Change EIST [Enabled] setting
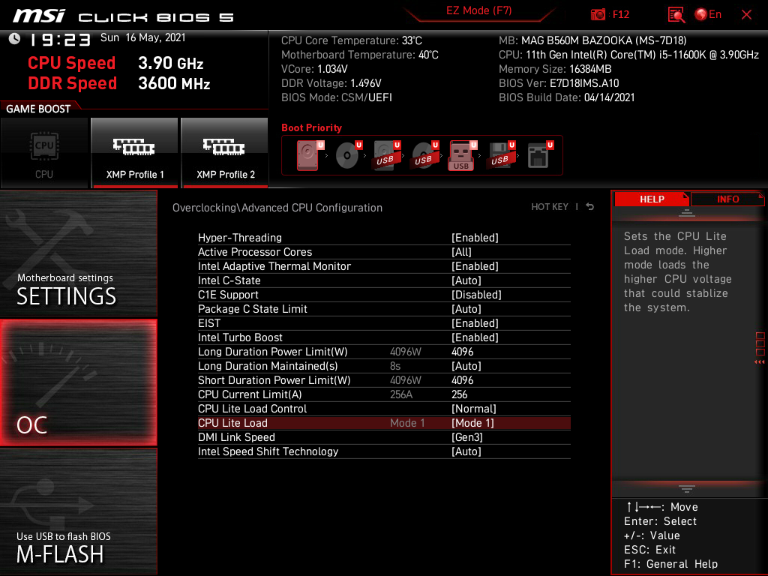 475,322
